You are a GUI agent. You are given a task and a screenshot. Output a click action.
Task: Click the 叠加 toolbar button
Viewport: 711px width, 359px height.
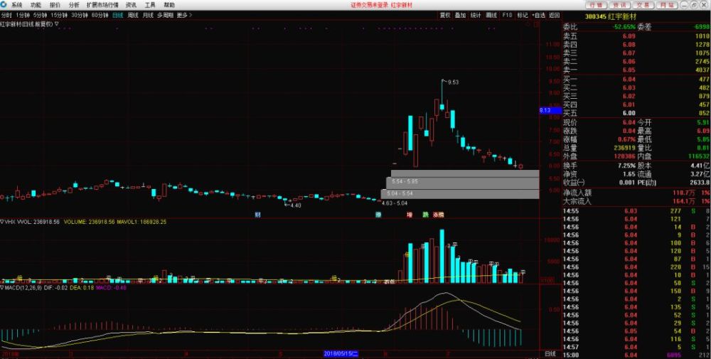tap(460, 15)
